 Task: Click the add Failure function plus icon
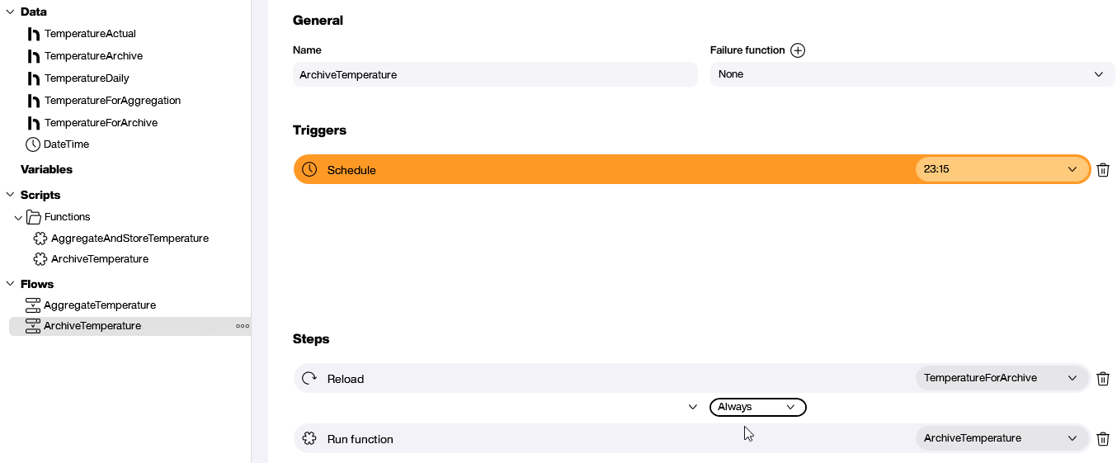[798, 50]
